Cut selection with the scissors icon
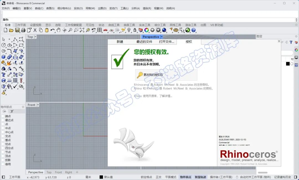This screenshot has width=299, height=180. [35, 30]
